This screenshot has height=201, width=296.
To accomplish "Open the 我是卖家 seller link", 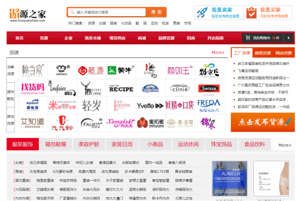I will point(220,13).
